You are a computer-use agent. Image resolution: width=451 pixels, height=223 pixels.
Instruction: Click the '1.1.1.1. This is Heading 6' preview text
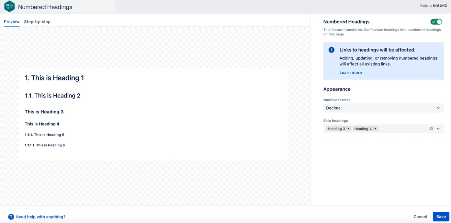click(x=45, y=145)
